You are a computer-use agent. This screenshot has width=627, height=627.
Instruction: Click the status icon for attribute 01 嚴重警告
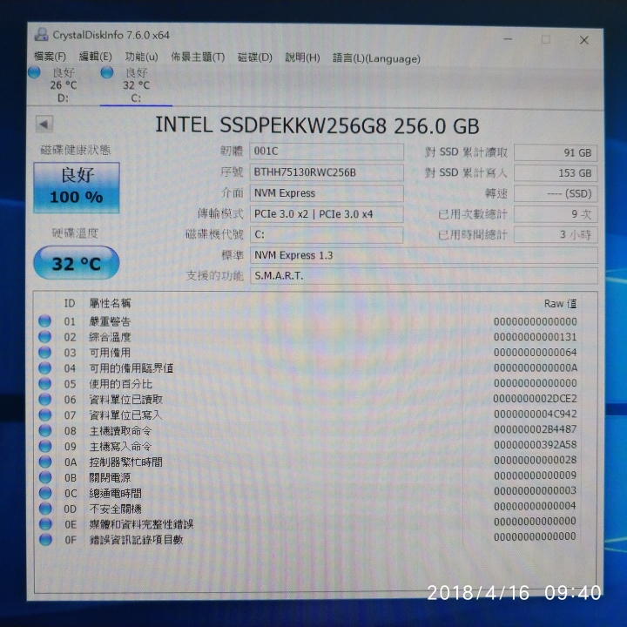pos(44,321)
